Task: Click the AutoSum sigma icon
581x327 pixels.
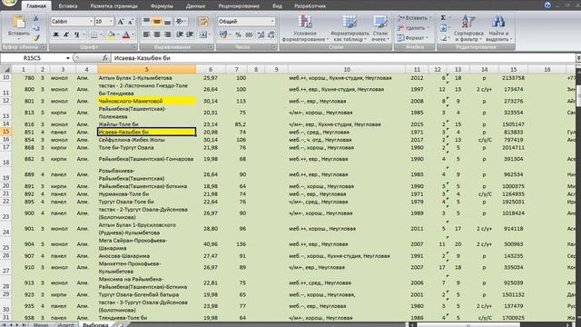Action: pyautogui.click(x=443, y=18)
